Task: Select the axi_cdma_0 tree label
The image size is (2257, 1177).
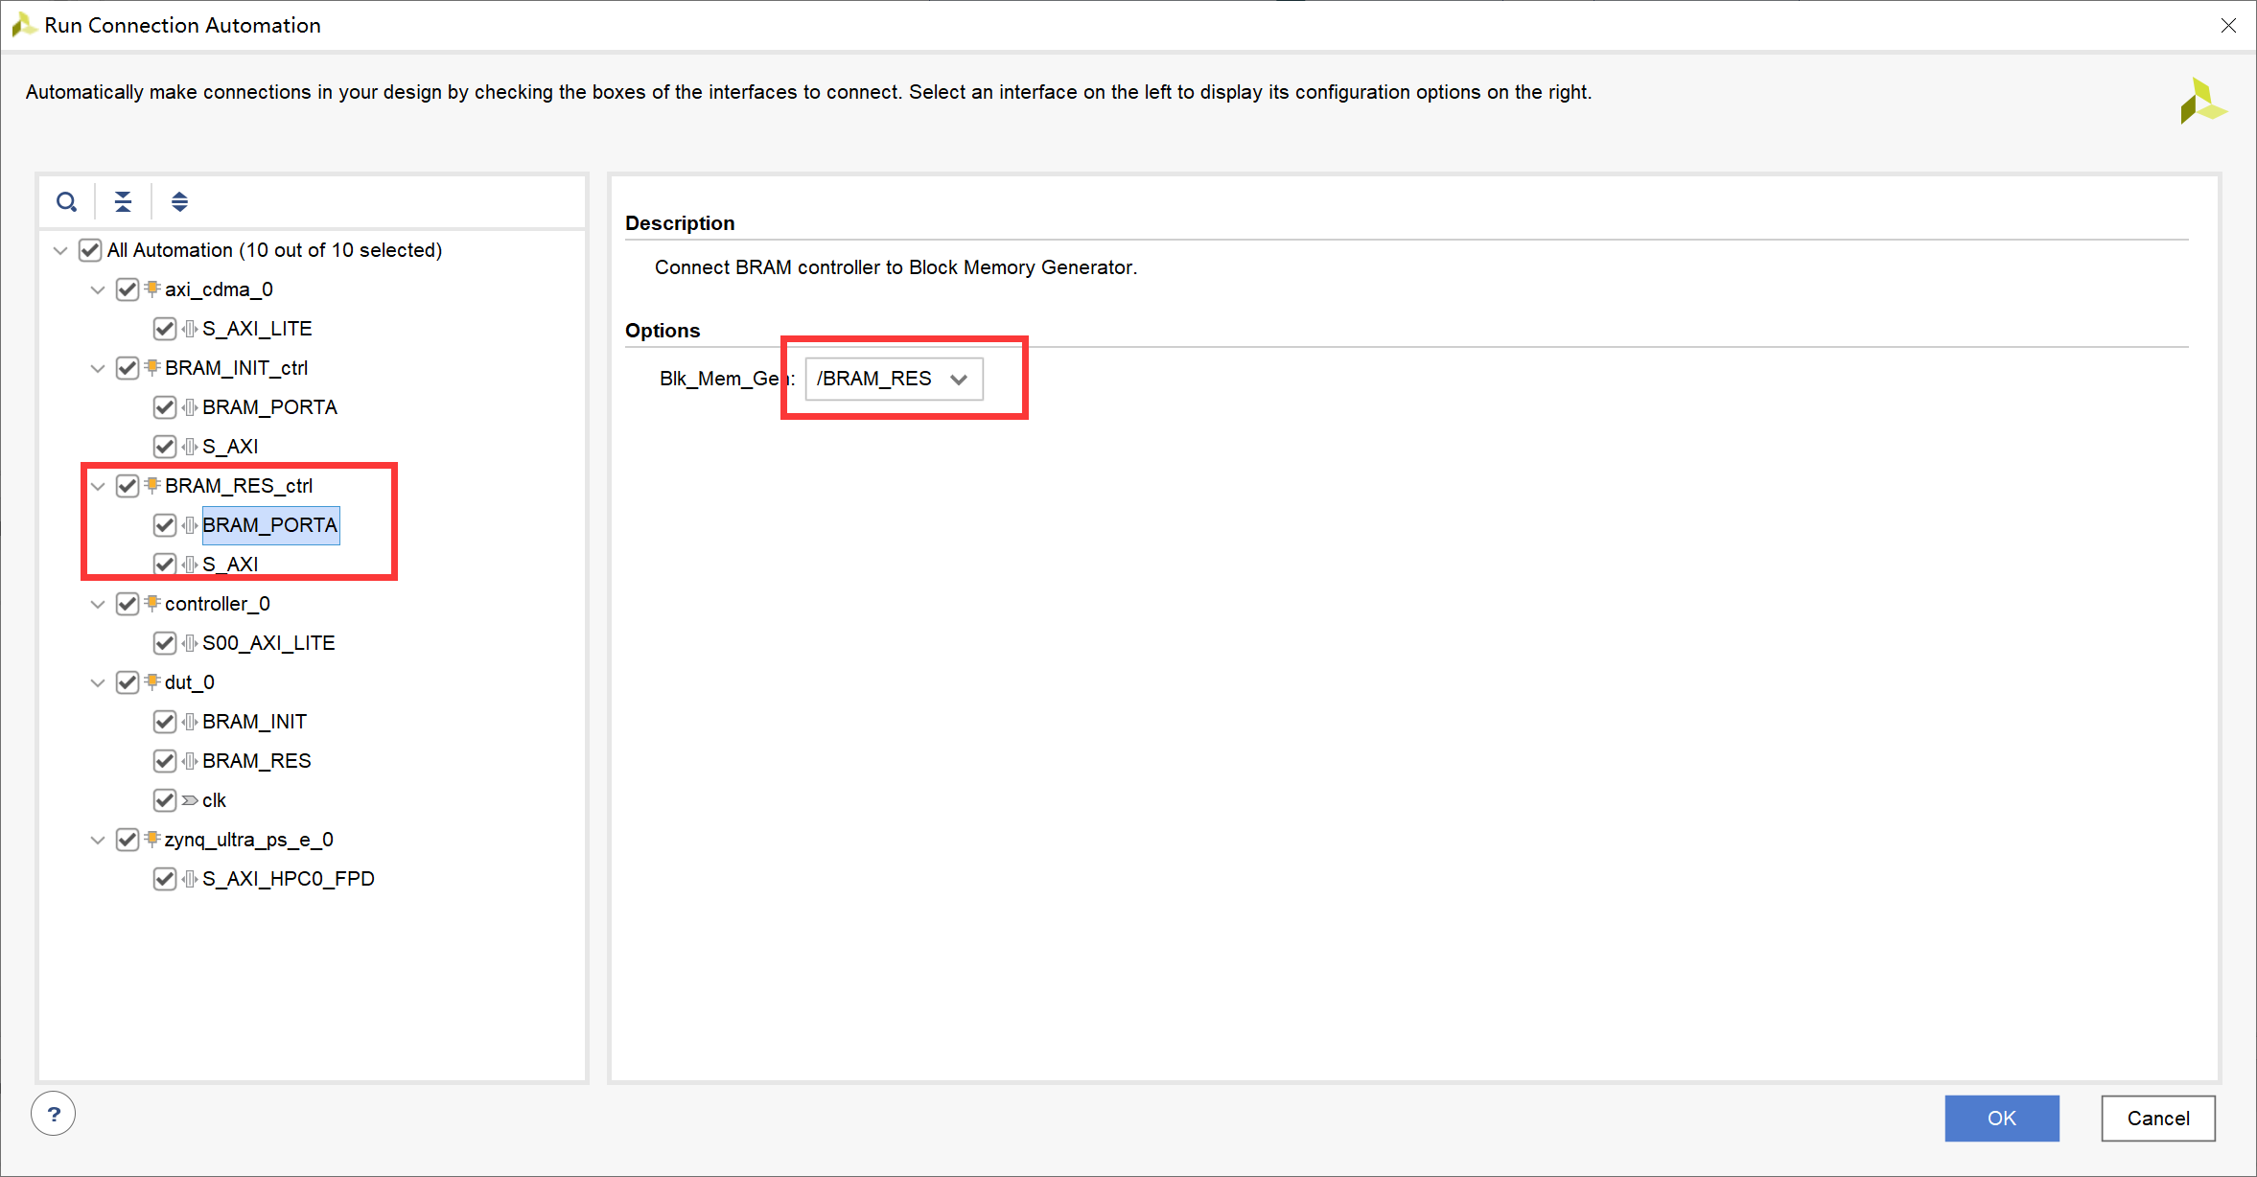Action: 219,289
